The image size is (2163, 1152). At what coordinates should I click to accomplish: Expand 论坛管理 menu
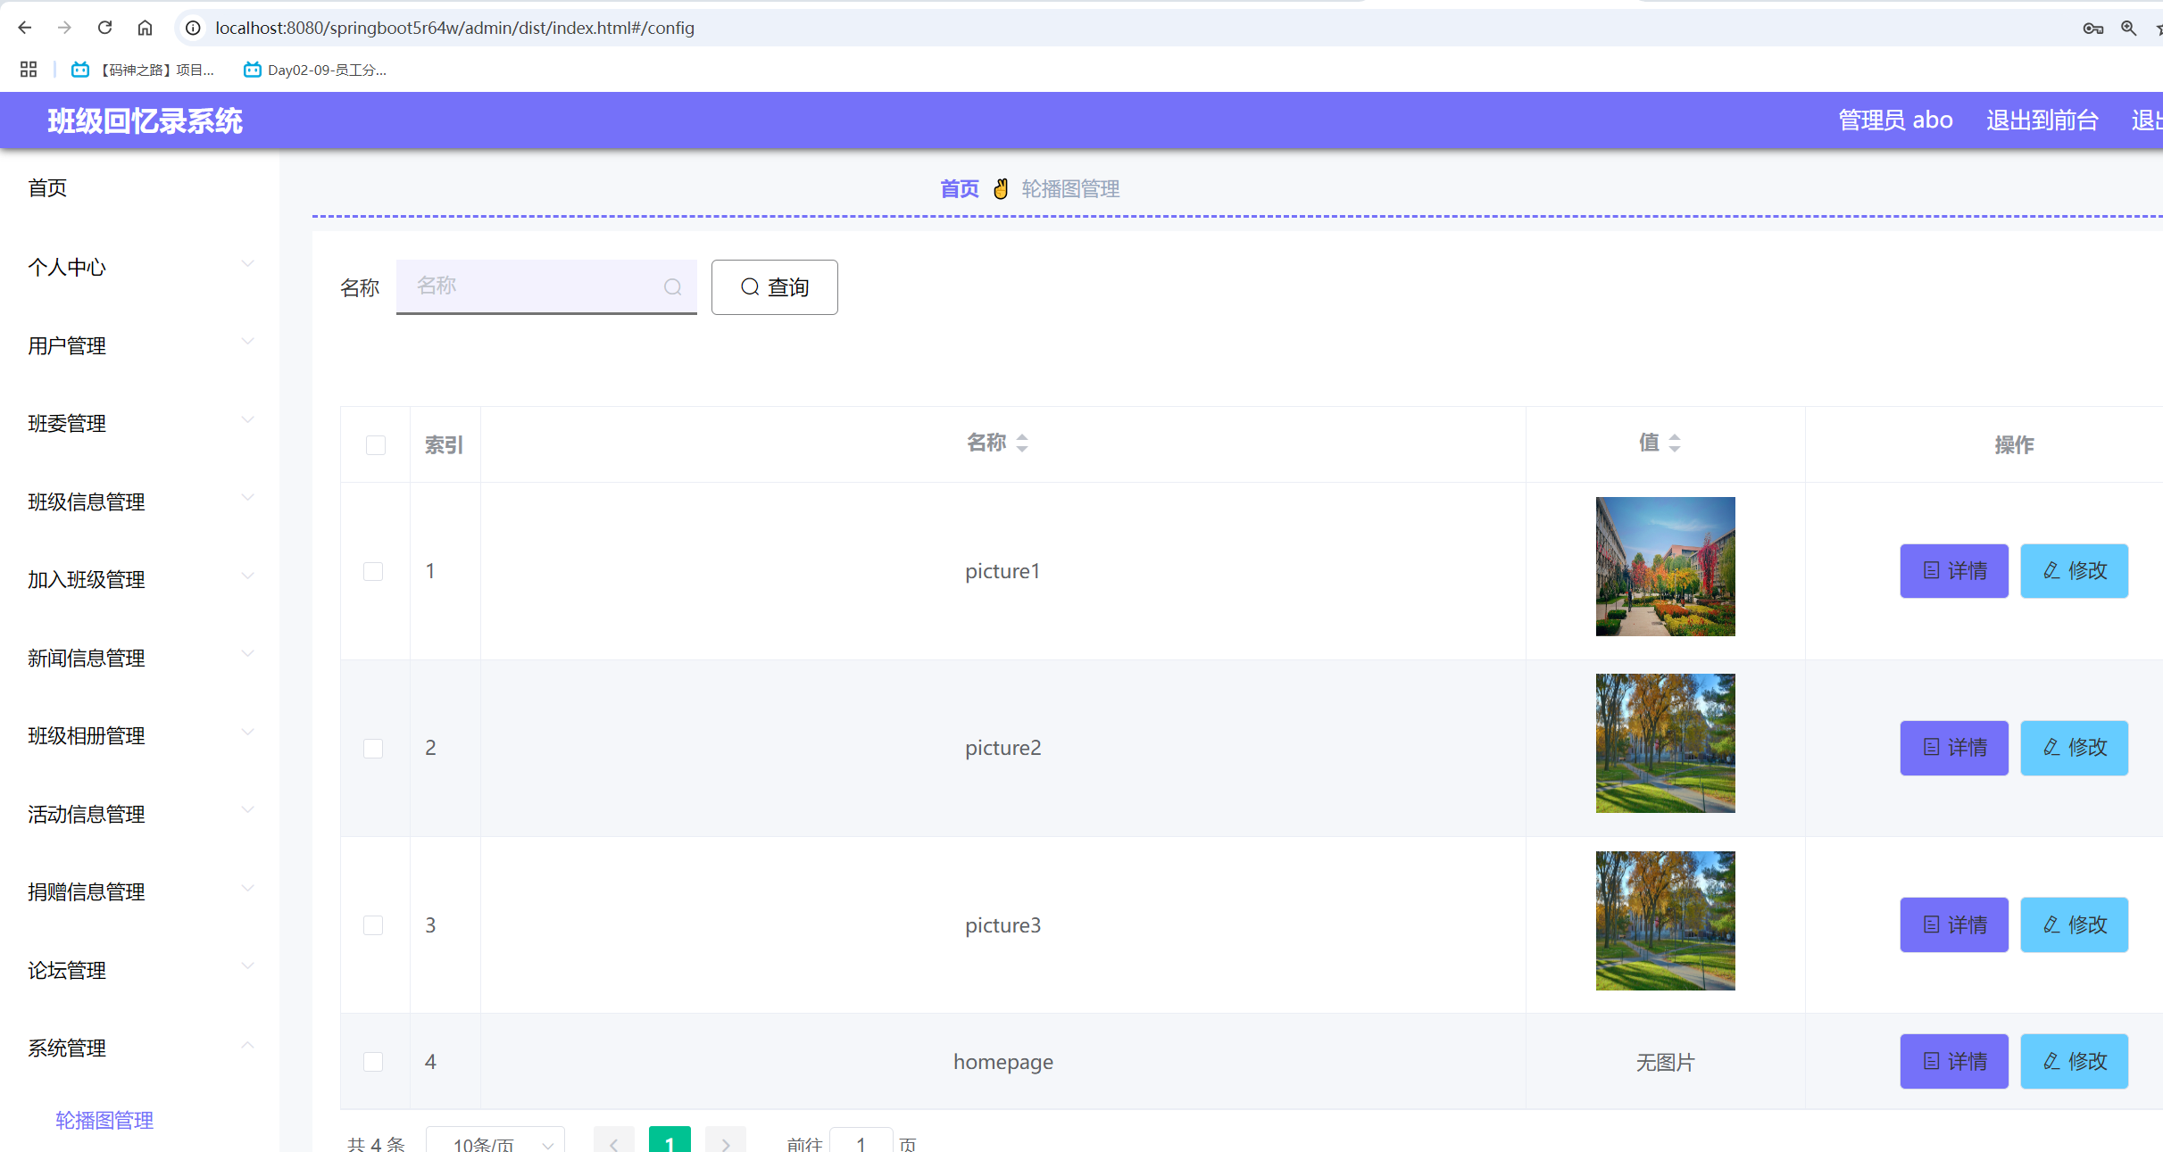pos(139,970)
